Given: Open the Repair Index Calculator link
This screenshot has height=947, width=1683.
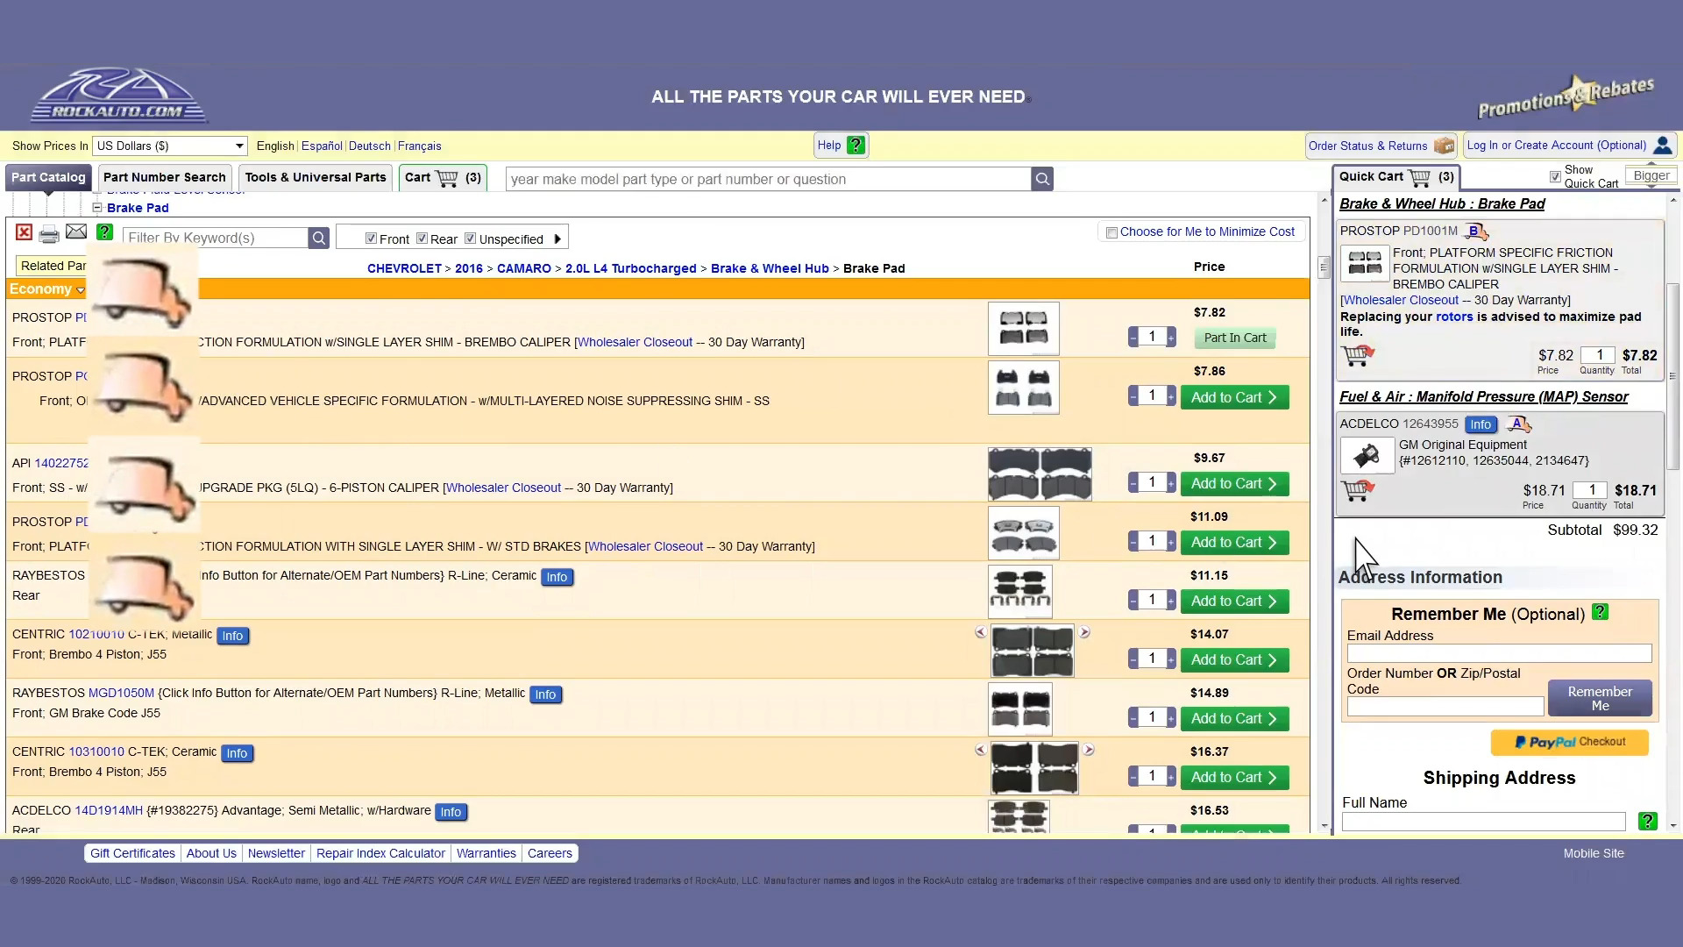Looking at the screenshot, I should pyautogui.click(x=380, y=853).
